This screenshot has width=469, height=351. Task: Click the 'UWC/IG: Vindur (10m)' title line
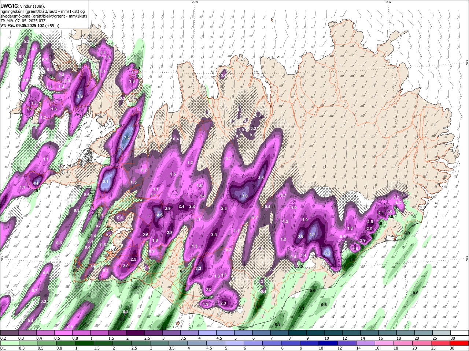(x=23, y=6)
